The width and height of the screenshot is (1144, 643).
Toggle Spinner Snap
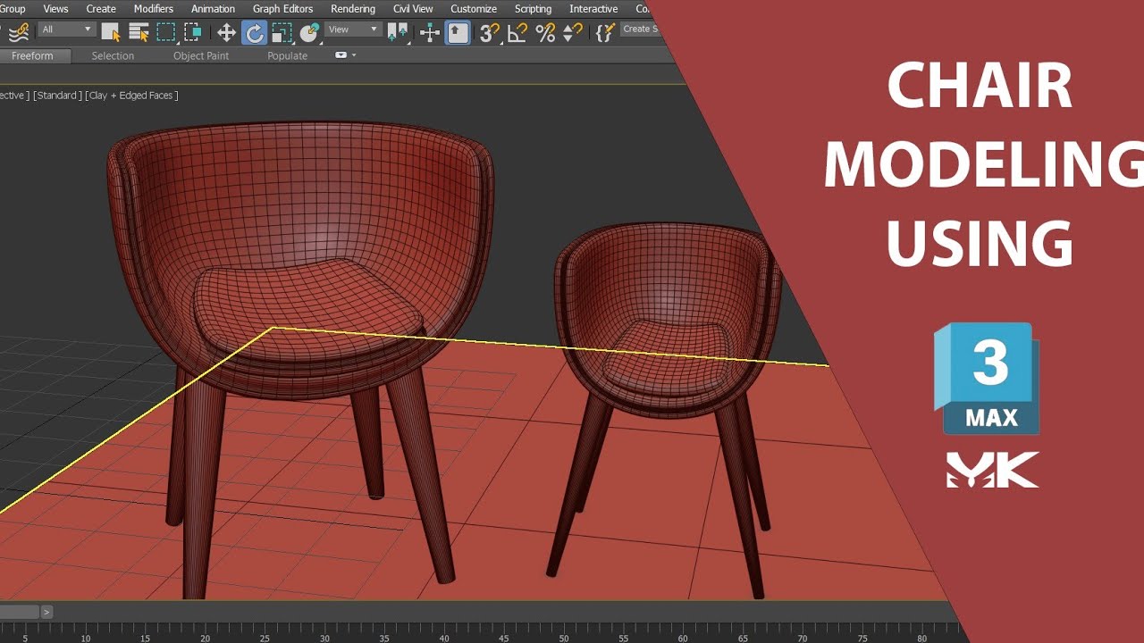(573, 33)
